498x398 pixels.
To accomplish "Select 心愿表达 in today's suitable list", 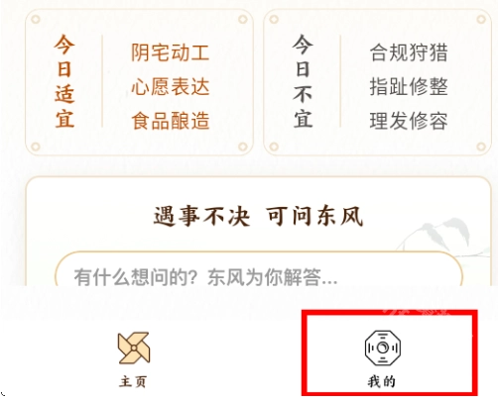I will pos(171,86).
